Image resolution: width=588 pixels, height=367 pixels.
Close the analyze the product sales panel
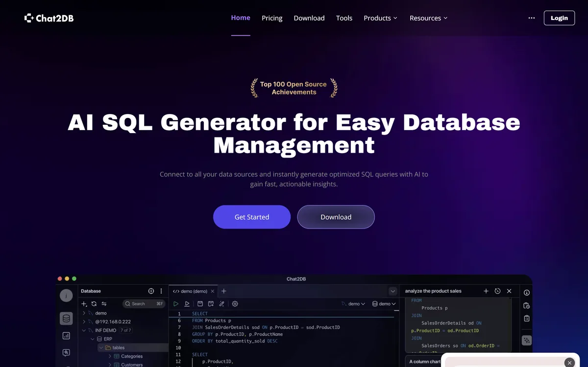(x=509, y=291)
